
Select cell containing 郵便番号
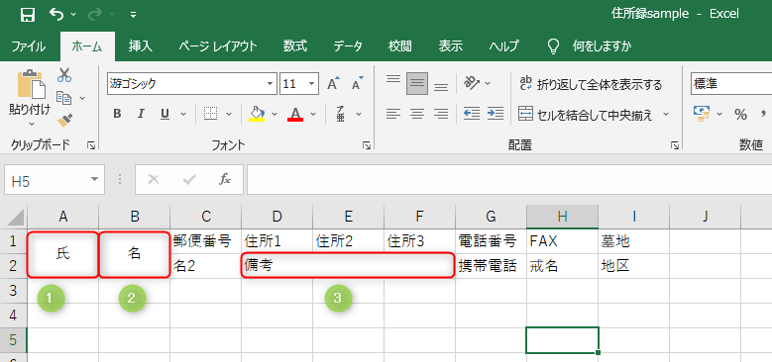tap(205, 241)
